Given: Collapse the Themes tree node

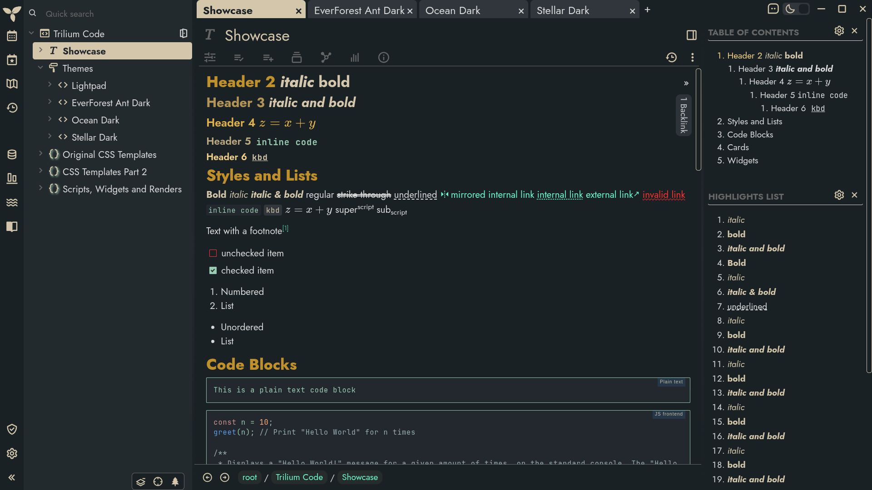Looking at the screenshot, I should pyautogui.click(x=40, y=68).
